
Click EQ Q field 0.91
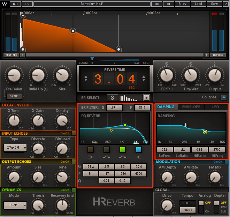tap(107, 181)
